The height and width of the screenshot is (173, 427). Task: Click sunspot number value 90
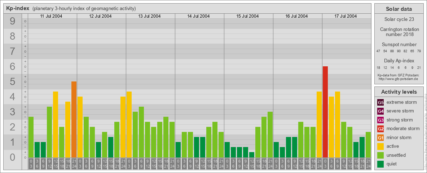(x=399, y=51)
